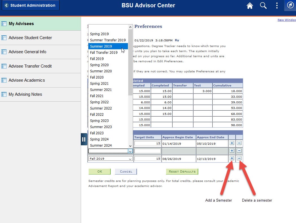Choose Summer 2021 from term list
Viewport: 296px width, 223px height.
tap(108, 90)
